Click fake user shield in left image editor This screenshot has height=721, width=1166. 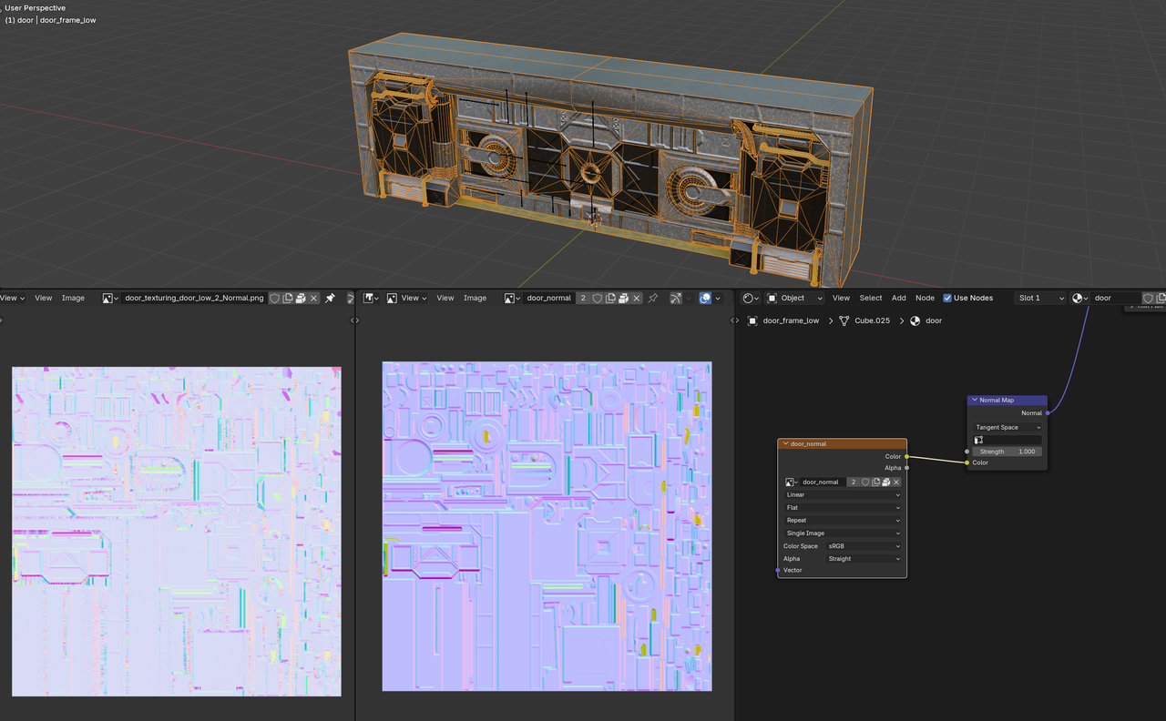(274, 298)
